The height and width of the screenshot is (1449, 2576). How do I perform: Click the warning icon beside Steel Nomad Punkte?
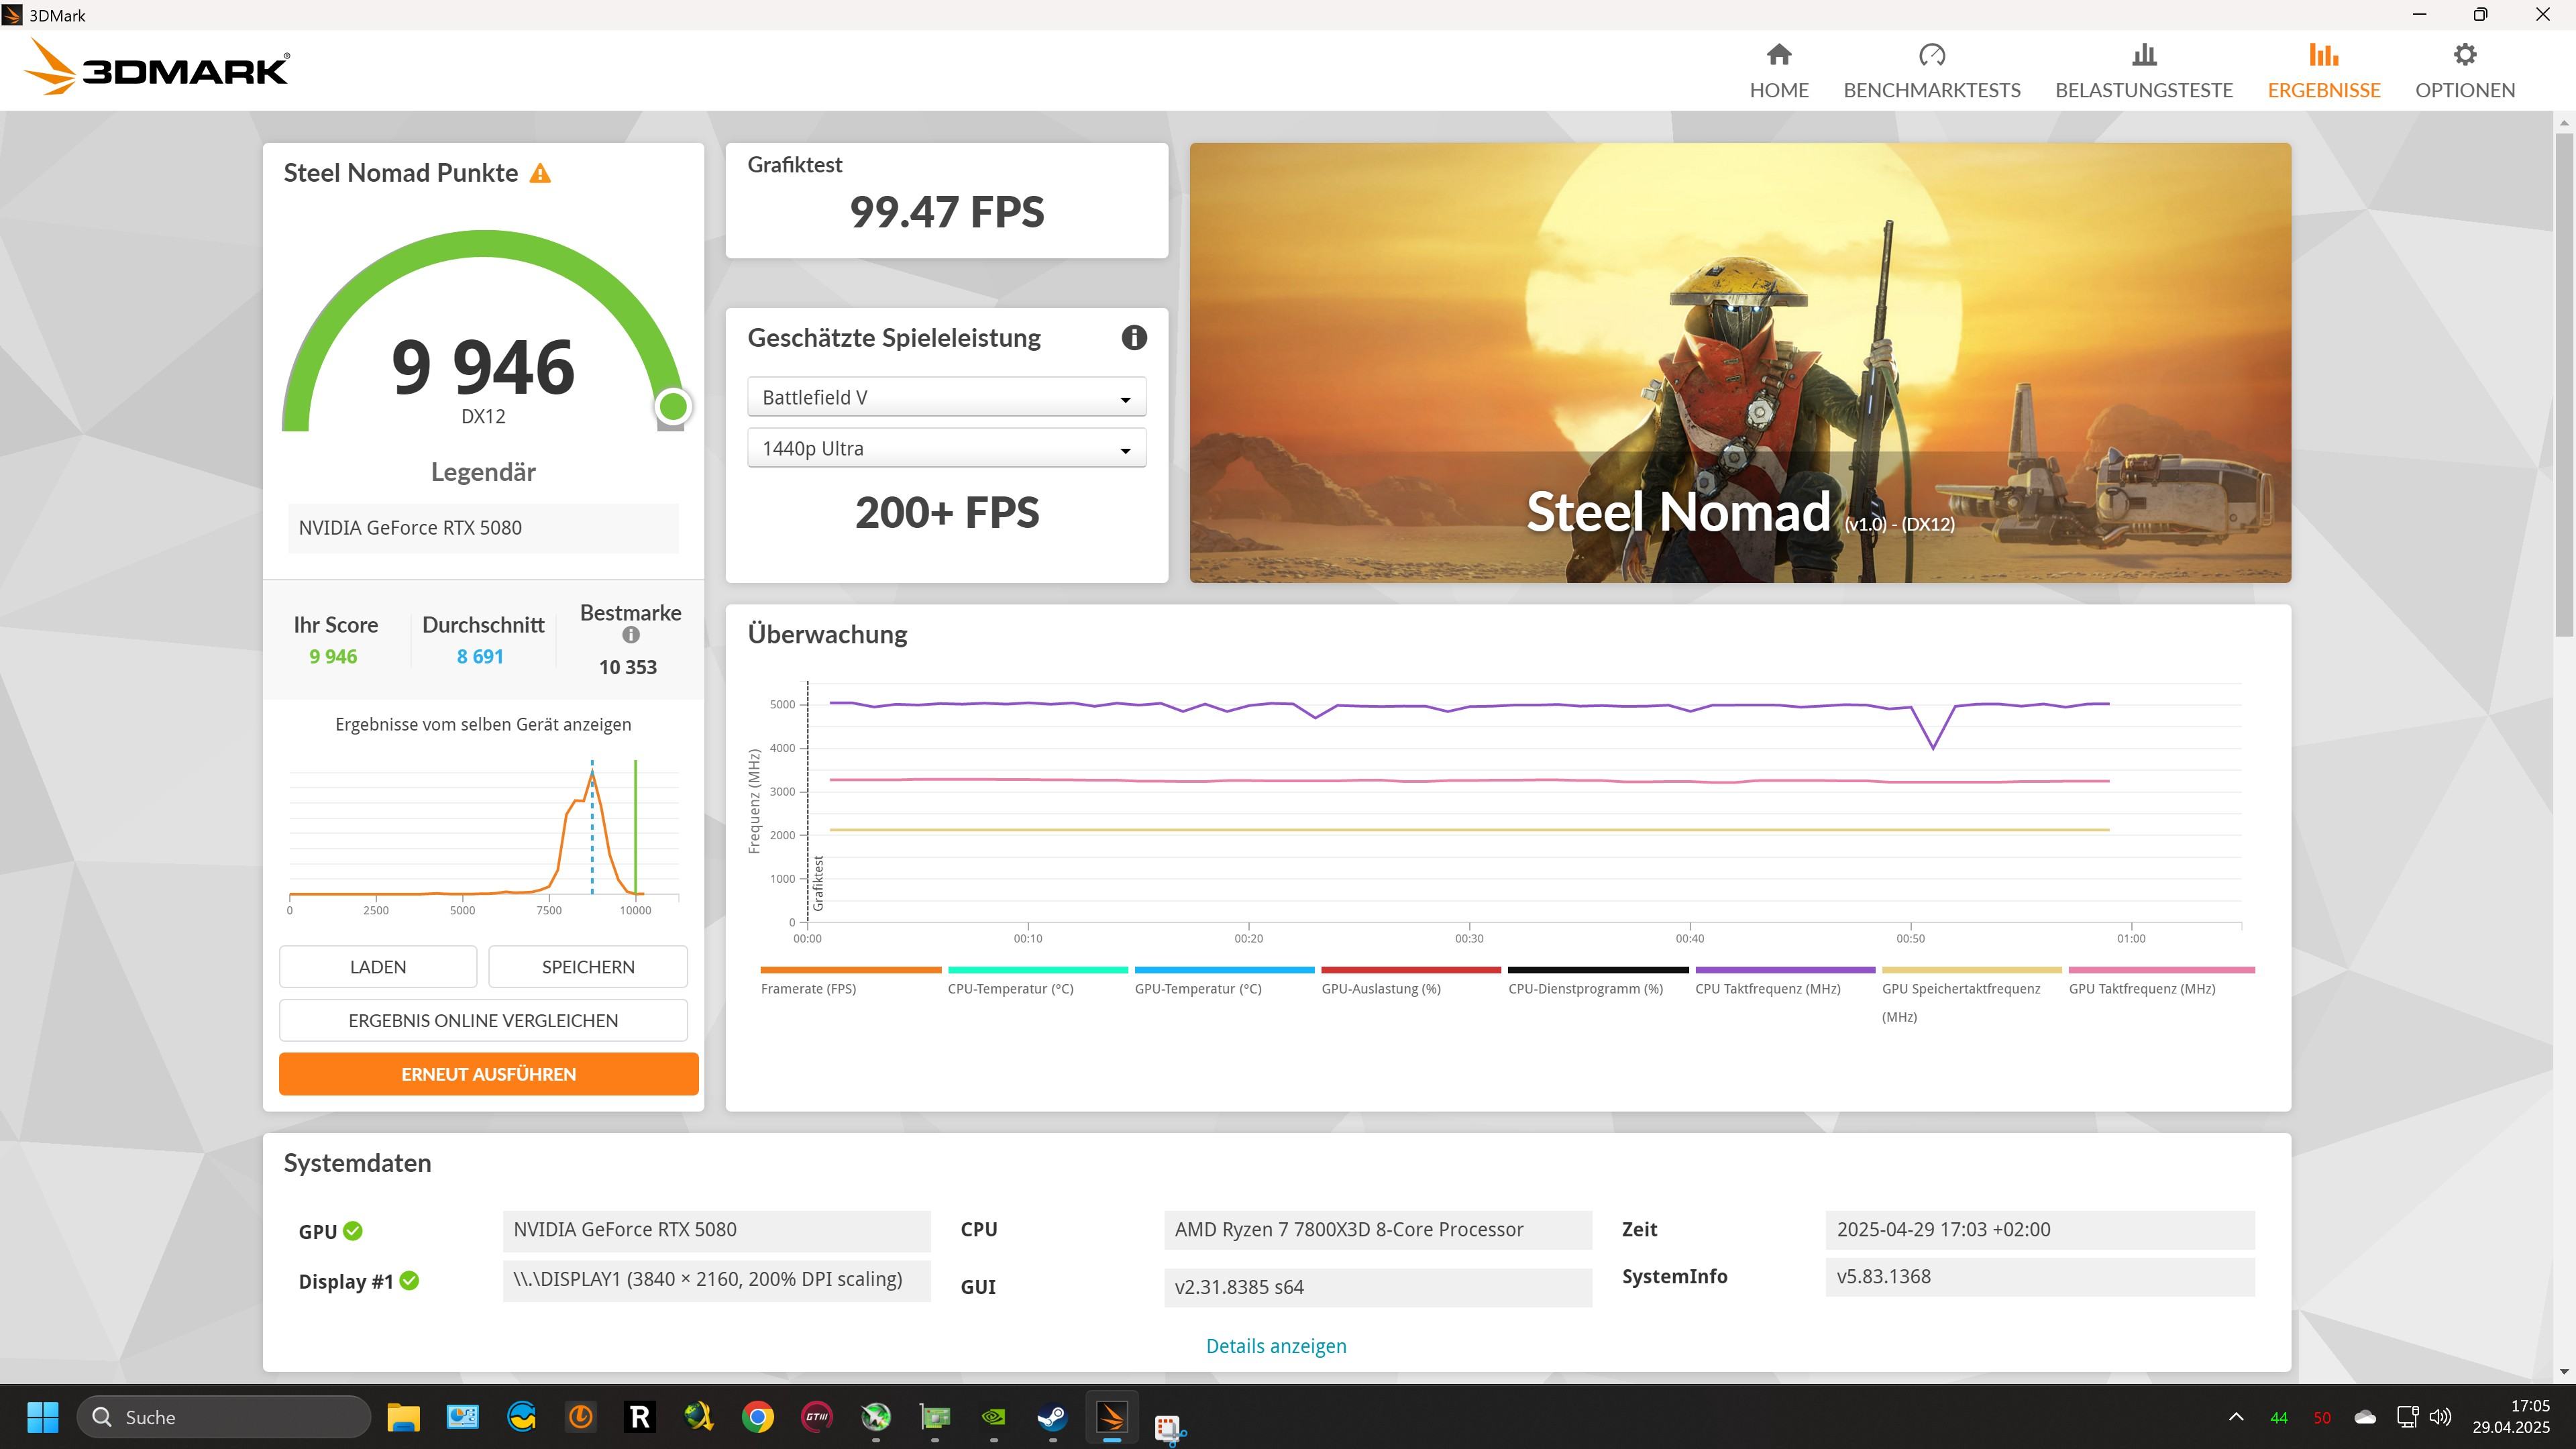pos(540,174)
